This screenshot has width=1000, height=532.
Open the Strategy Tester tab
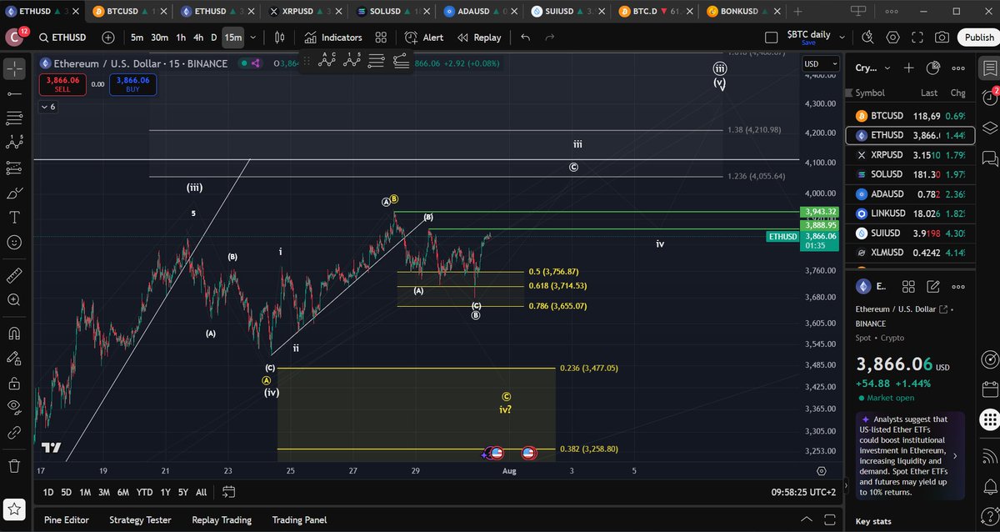click(140, 519)
